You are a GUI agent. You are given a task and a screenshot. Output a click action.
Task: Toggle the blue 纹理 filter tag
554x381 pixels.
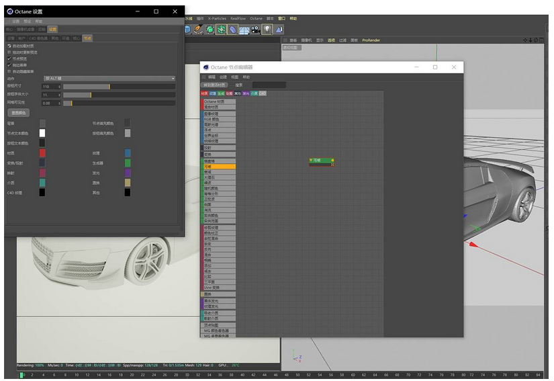pos(213,93)
